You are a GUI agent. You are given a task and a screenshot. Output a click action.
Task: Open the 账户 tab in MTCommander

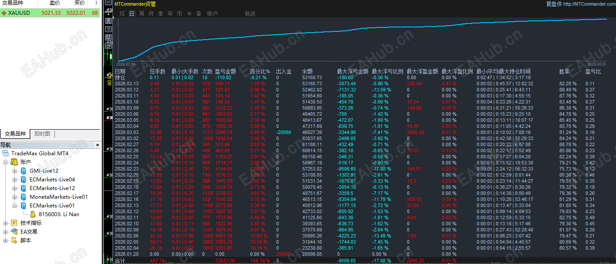[x=212, y=13]
